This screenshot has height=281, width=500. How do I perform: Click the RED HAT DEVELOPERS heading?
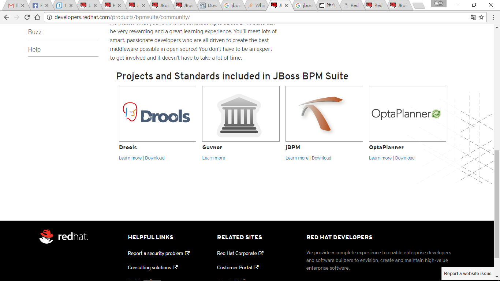point(339,237)
